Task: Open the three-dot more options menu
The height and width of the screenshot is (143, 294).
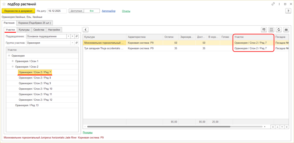Action: click(x=279, y=4)
